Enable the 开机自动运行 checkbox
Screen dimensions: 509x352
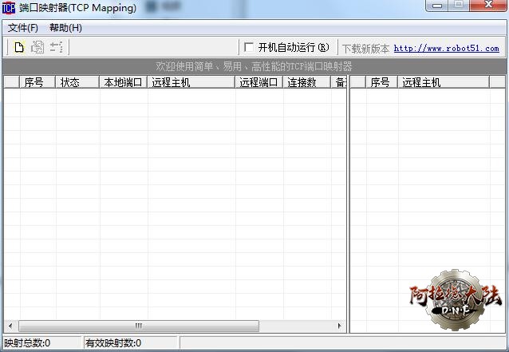(x=249, y=47)
